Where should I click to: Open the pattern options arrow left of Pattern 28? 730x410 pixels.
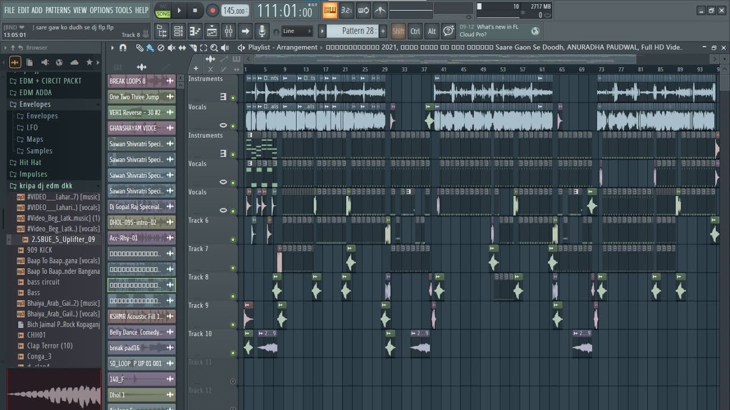point(322,31)
